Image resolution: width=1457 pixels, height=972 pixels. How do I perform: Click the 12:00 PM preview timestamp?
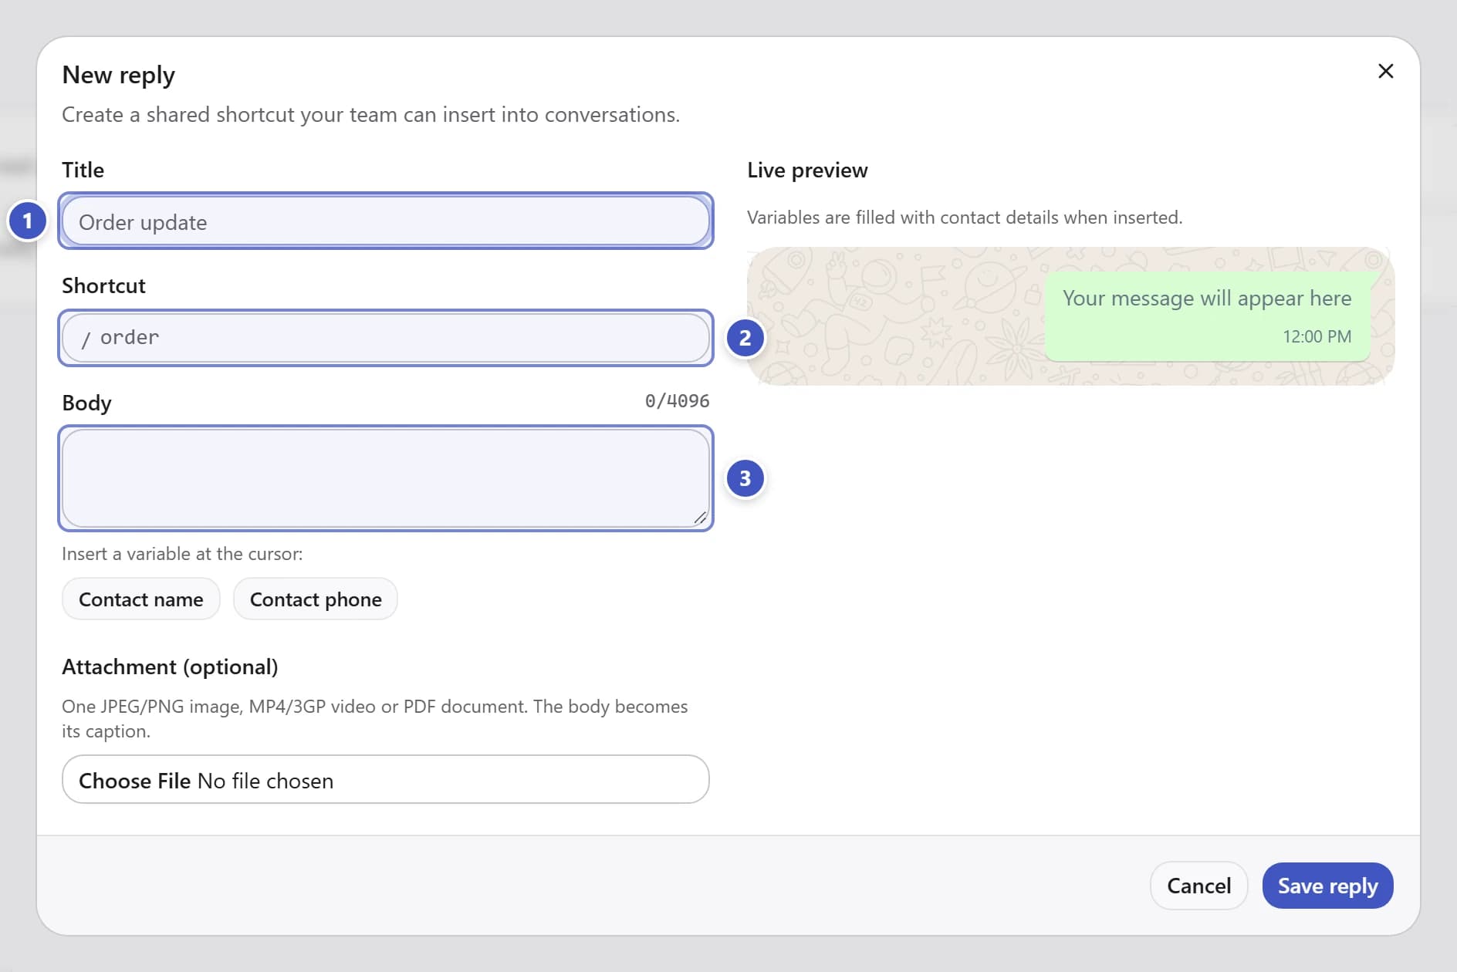pos(1317,336)
